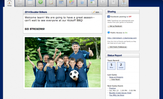Open the Roster tab icon
Image resolution: width=163 pixels, height=99 pixels.
pos(20,3)
